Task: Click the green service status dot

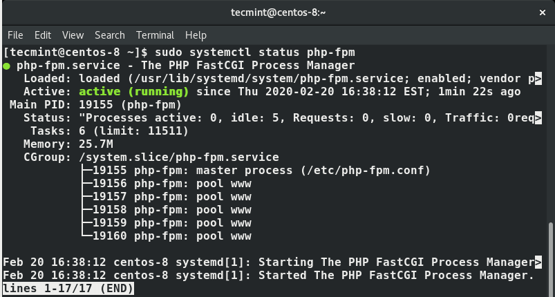Action: click(x=7, y=66)
